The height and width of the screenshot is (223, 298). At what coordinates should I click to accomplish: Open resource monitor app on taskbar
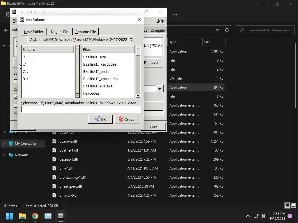tap(48, 216)
